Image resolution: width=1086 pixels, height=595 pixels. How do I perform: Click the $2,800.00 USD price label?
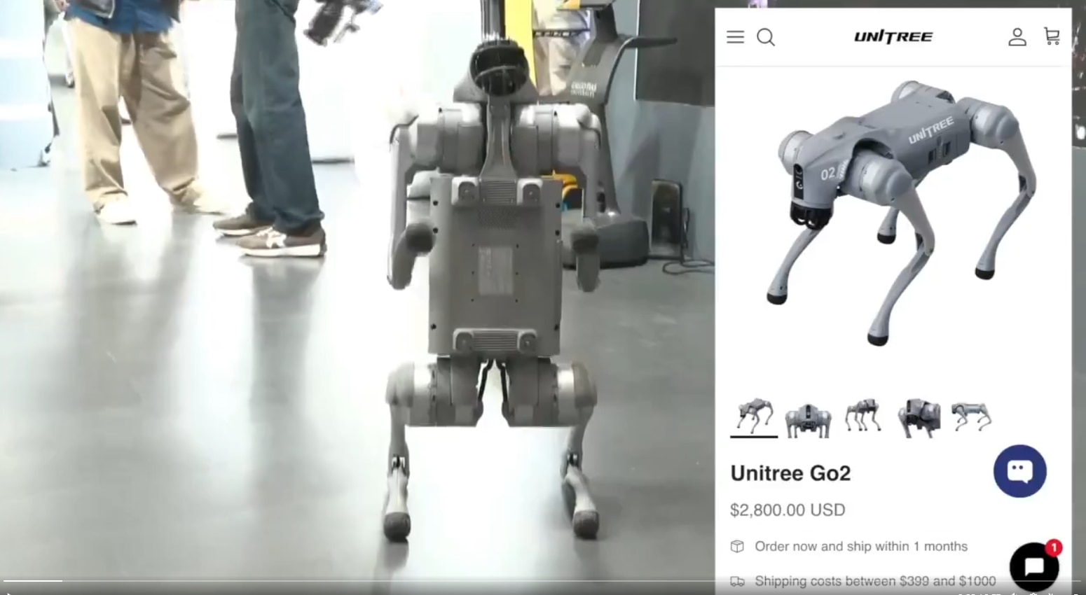tap(787, 510)
